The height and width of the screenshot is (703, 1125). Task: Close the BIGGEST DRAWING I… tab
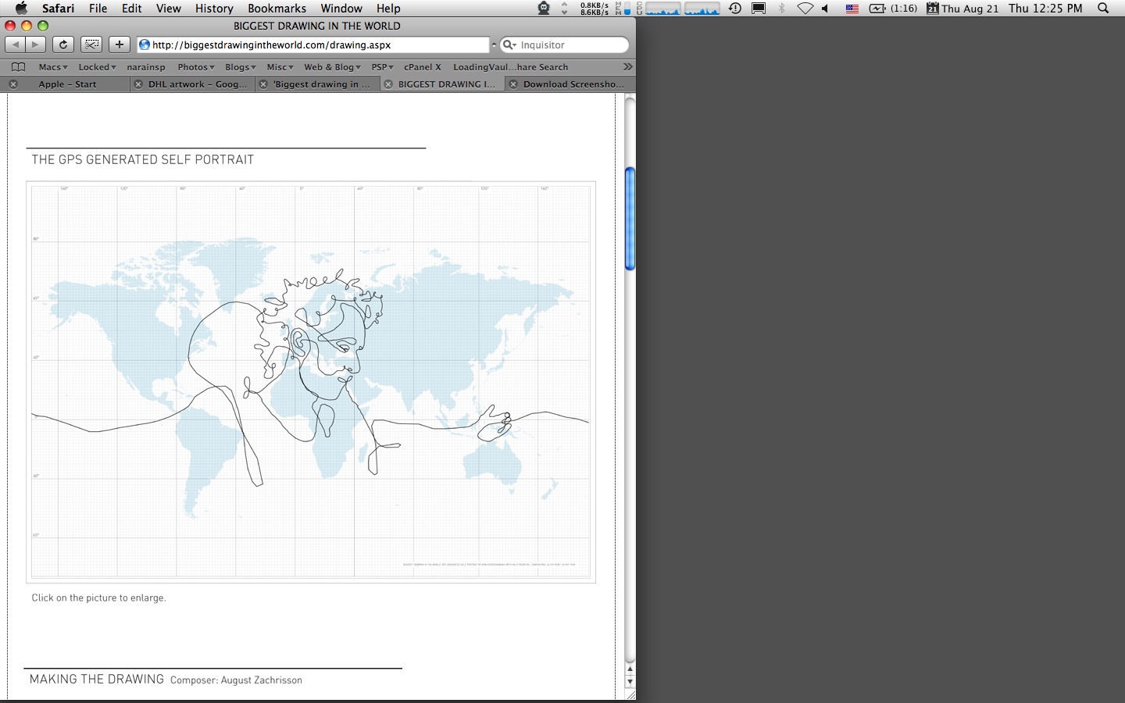(x=388, y=84)
